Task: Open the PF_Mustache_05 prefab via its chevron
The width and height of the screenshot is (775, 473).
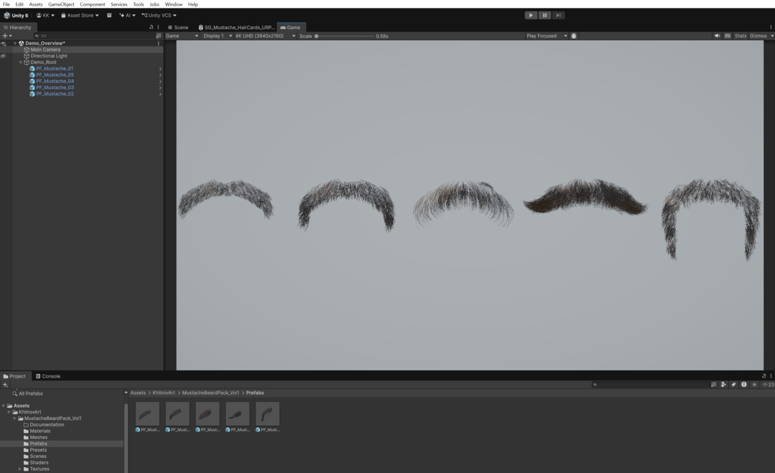Action: pyautogui.click(x=160, y=75)
